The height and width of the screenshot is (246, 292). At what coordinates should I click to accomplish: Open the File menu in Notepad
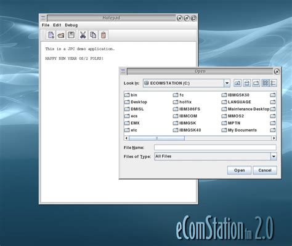(x=46, y=25)
